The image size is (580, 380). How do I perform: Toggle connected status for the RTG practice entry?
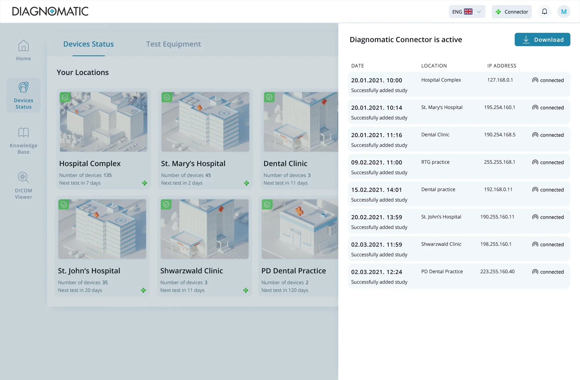coord(548,162)
